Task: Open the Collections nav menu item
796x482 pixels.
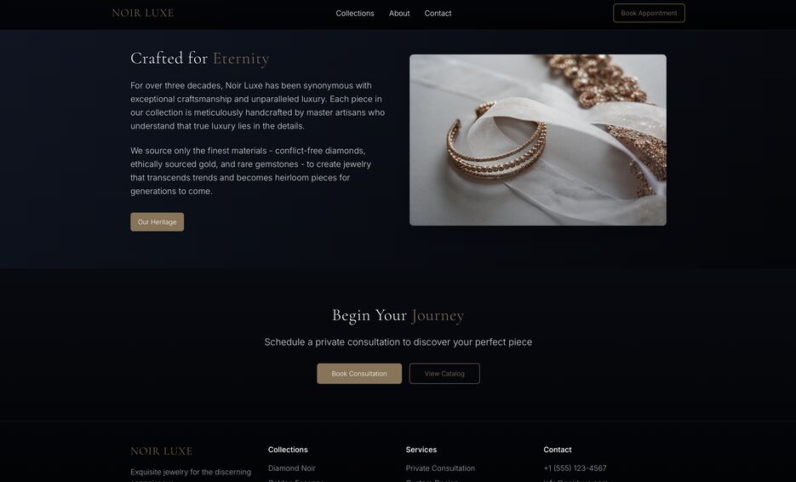Action: point(355,14)
